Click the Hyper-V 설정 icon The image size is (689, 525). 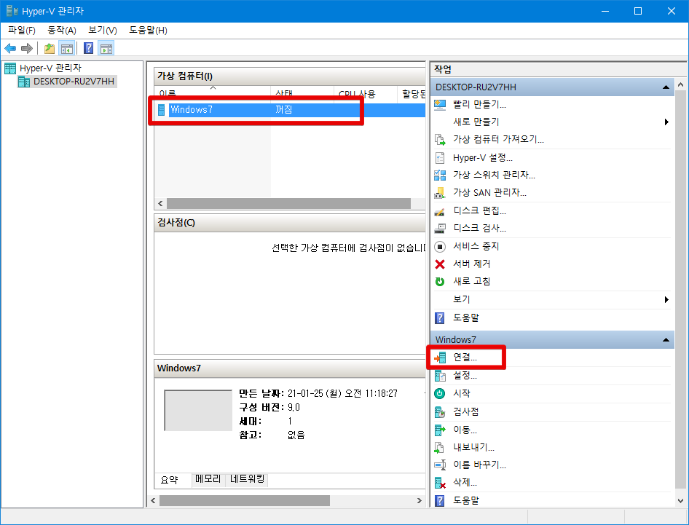(x=440, y=158)
